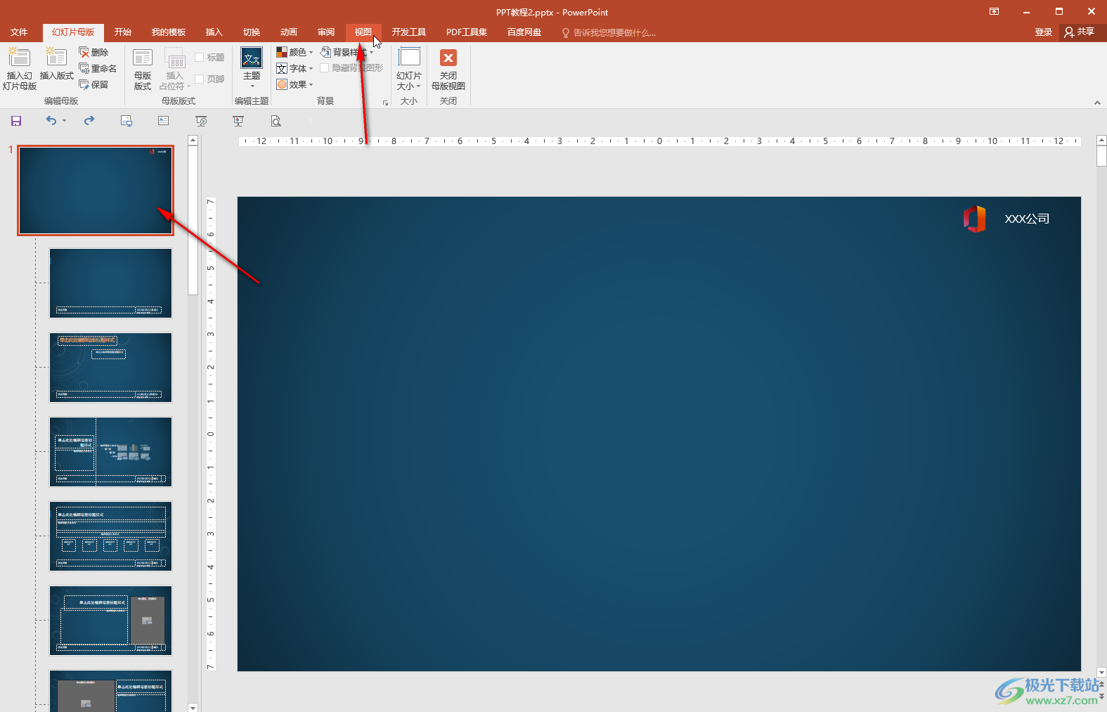This screenshot has height=712, width=1107.
Task: Undo the last action
Action: pos(51,121)
